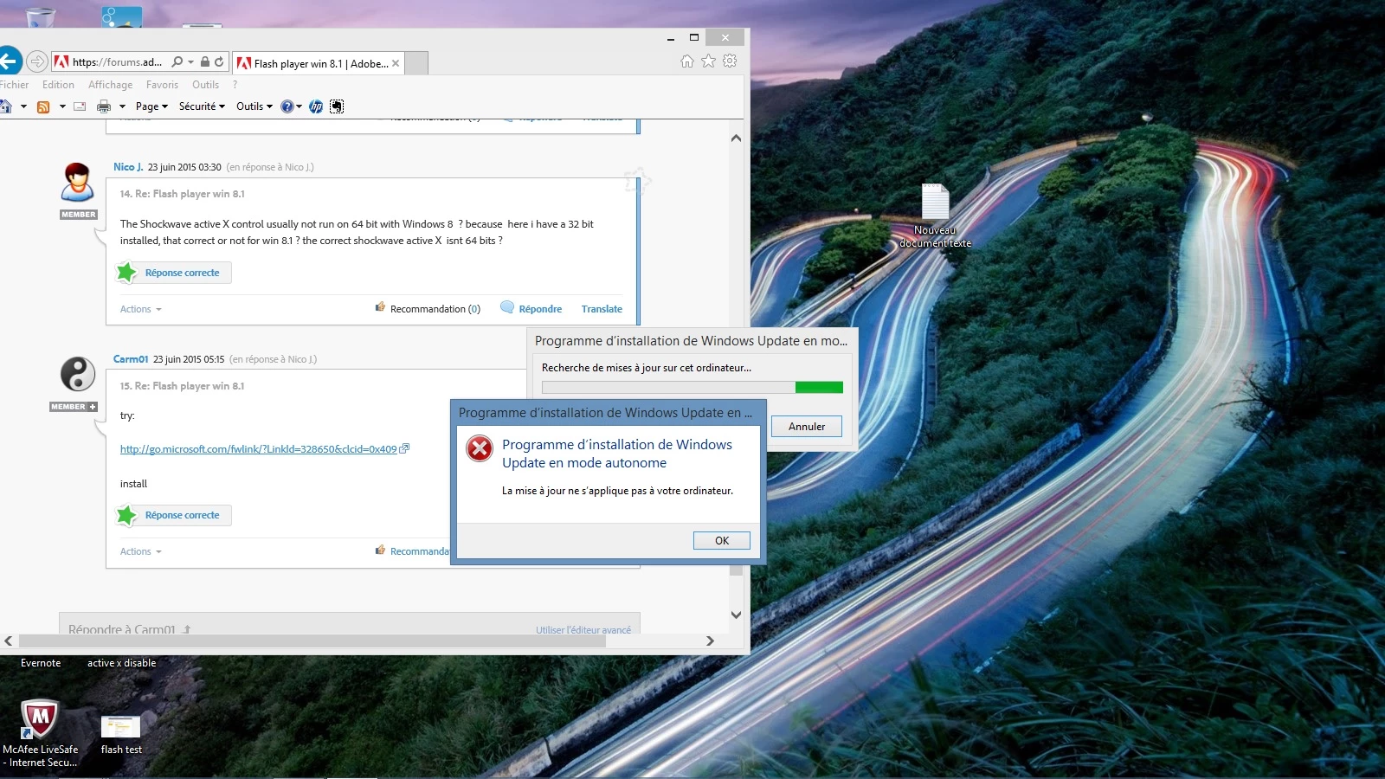Click the IE Home icon
Screen dimensions: 1385x779
(x=687, y=61)
